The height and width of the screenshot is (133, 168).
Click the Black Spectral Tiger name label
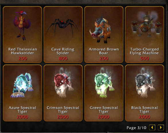tap(144, 109)
